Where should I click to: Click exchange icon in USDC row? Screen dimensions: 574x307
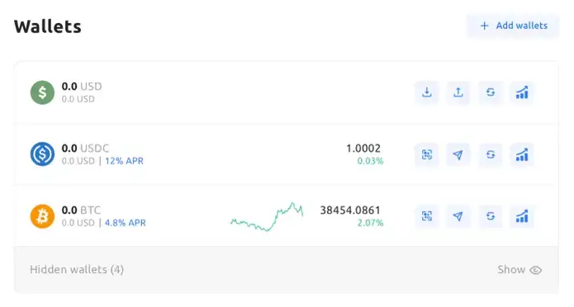[x=490, y=154]
